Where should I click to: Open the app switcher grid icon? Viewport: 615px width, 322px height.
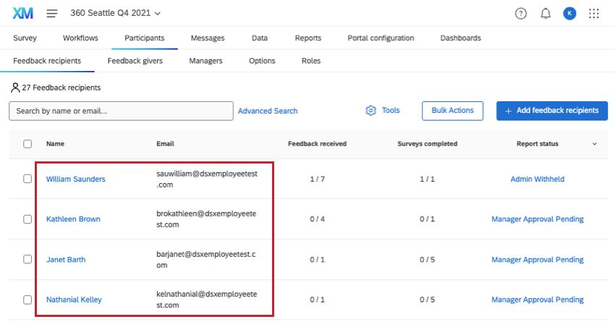(x=594, y=14)
